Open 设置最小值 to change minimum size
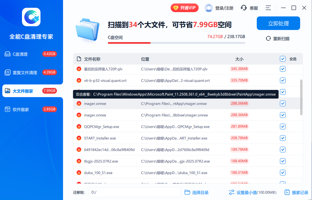312x200 pixels. [251, 192]
